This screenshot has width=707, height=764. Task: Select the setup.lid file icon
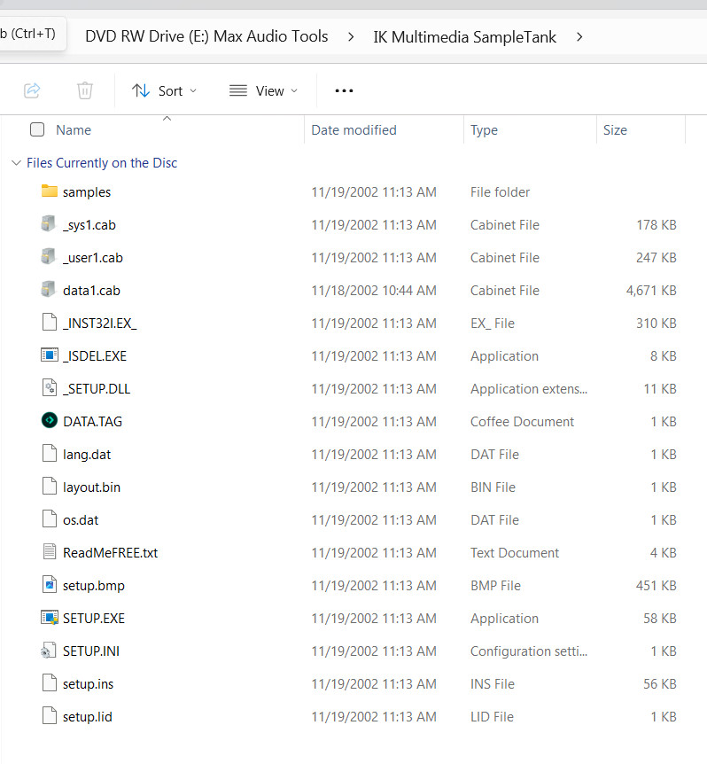50,716
